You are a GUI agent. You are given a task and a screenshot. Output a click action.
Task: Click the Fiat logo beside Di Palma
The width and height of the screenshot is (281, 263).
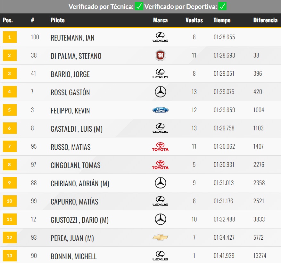click(160, 56)
